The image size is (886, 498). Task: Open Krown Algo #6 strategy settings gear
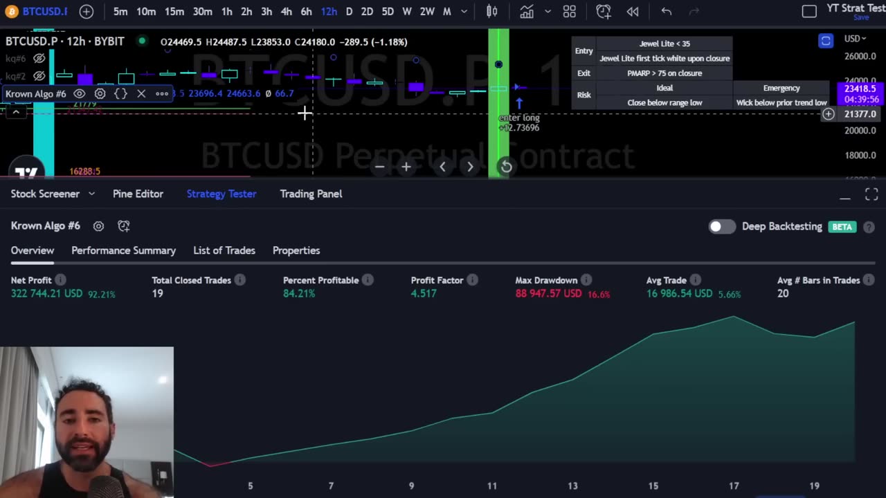[x=98, y=226]
